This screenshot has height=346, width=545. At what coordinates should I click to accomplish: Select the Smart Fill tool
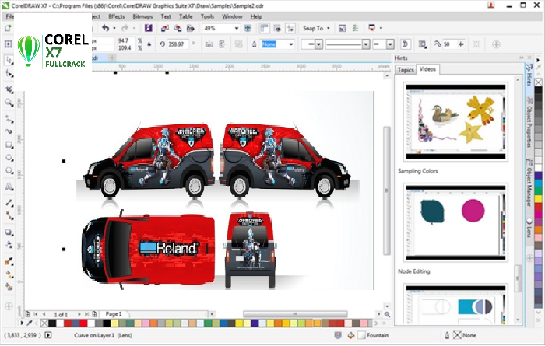[9, 287]
